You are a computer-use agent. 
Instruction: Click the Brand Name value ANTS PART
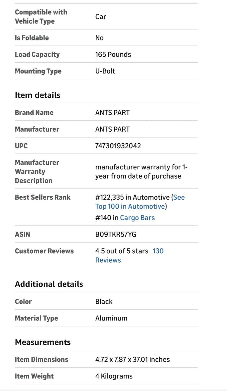point(112,113)
